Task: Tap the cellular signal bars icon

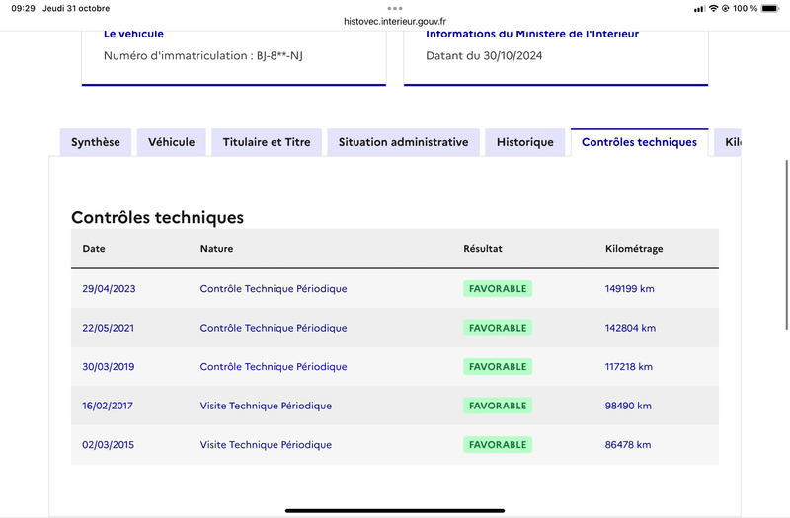Action: tap(699, 9)
